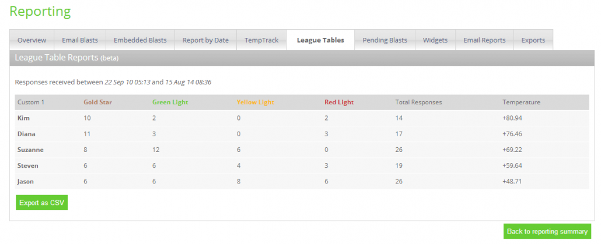
Task: Open the TempTrack tab
Action: (261, 40)
